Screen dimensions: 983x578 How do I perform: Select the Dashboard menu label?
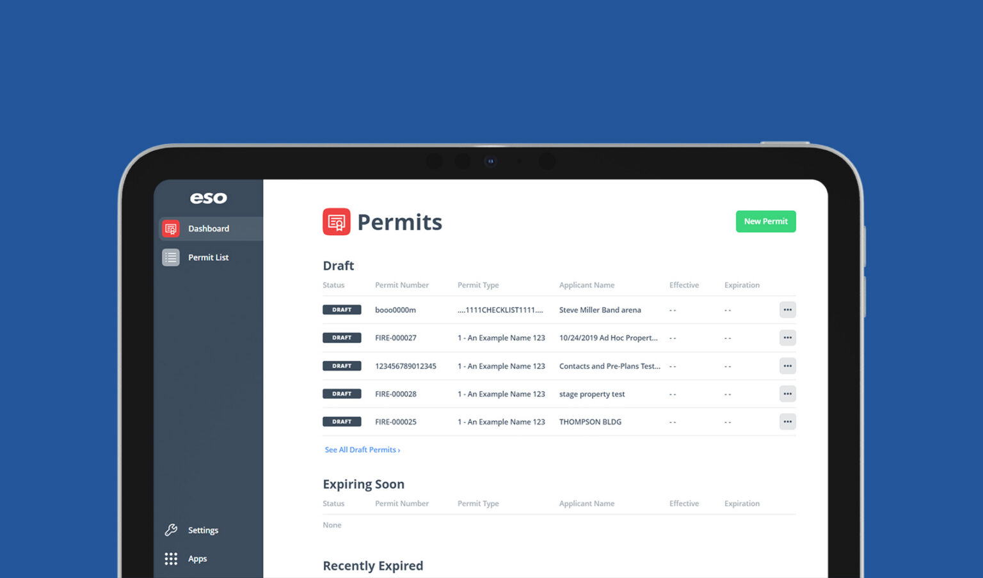(209, 229)
